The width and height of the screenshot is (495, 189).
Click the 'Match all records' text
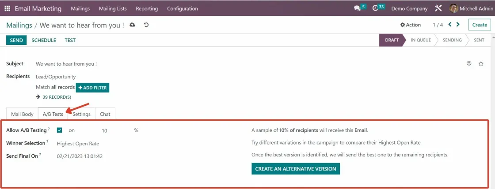(x=55, y=87)
